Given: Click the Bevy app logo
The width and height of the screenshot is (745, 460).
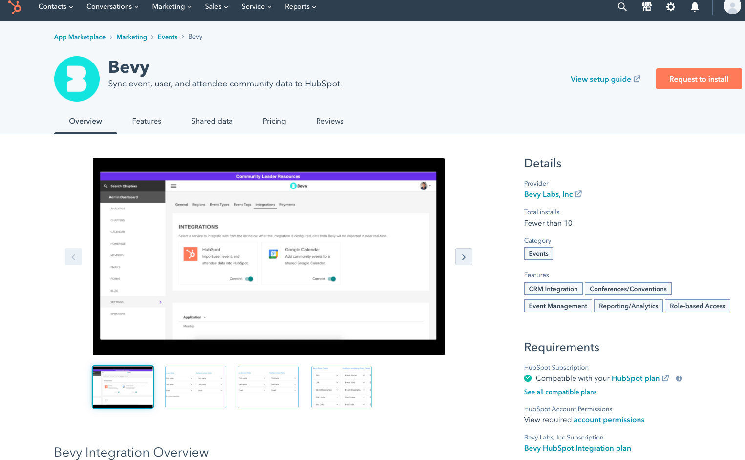Looking at the screenshot, I should click(77, 79).
